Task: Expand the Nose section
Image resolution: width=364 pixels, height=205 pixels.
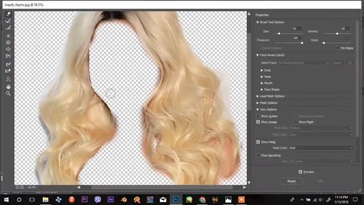Action: click(x=262, y=76)
